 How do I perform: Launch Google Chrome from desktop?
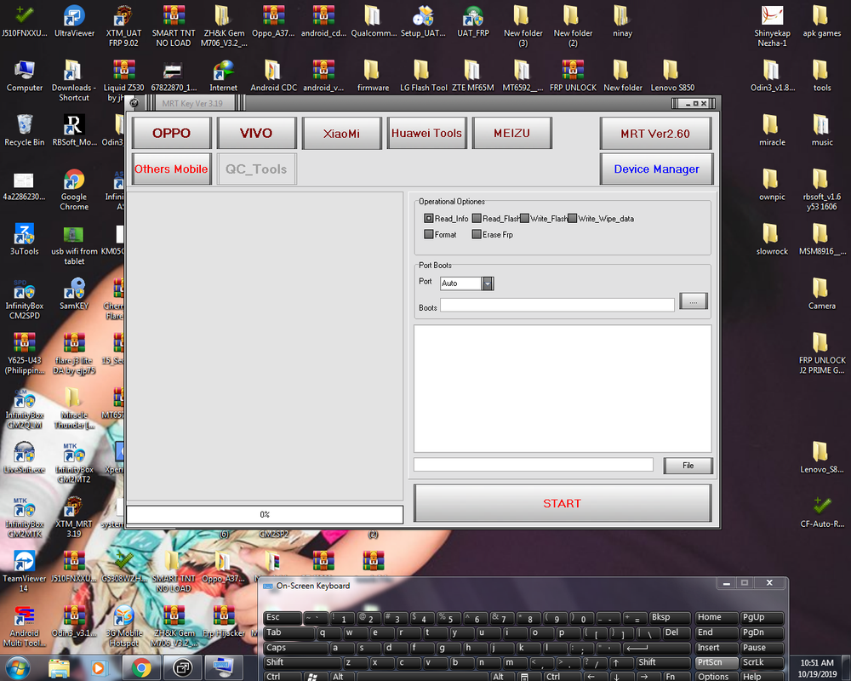(74, 190)
